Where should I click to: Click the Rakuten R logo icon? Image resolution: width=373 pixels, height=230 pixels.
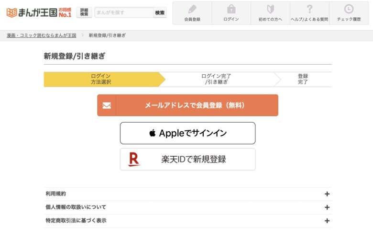point(134,160)
